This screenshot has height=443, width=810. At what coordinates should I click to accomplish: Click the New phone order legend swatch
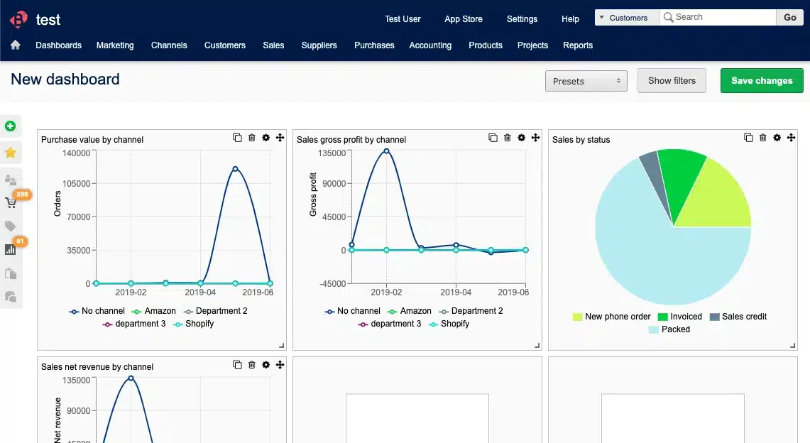[578, 317]
